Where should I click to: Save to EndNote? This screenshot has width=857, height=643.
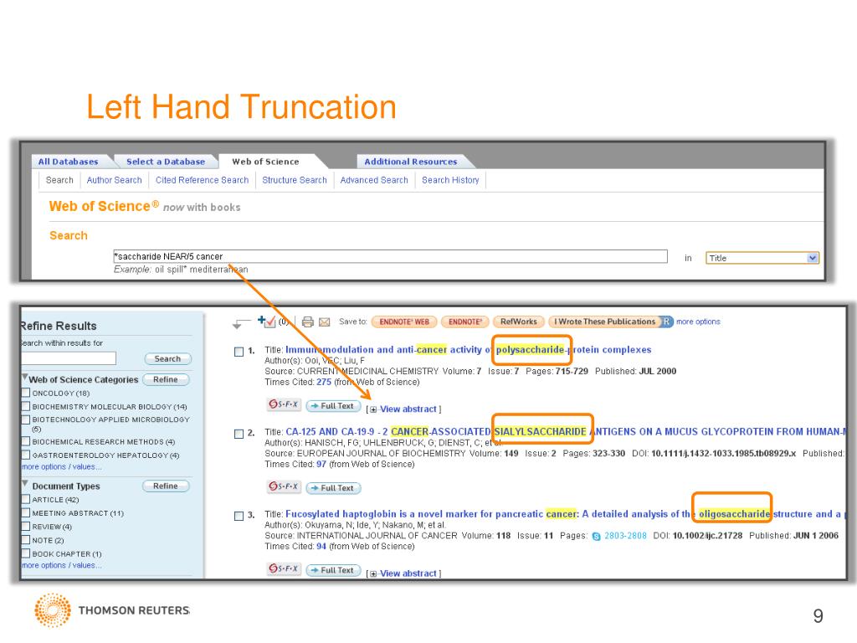(465, 321)
